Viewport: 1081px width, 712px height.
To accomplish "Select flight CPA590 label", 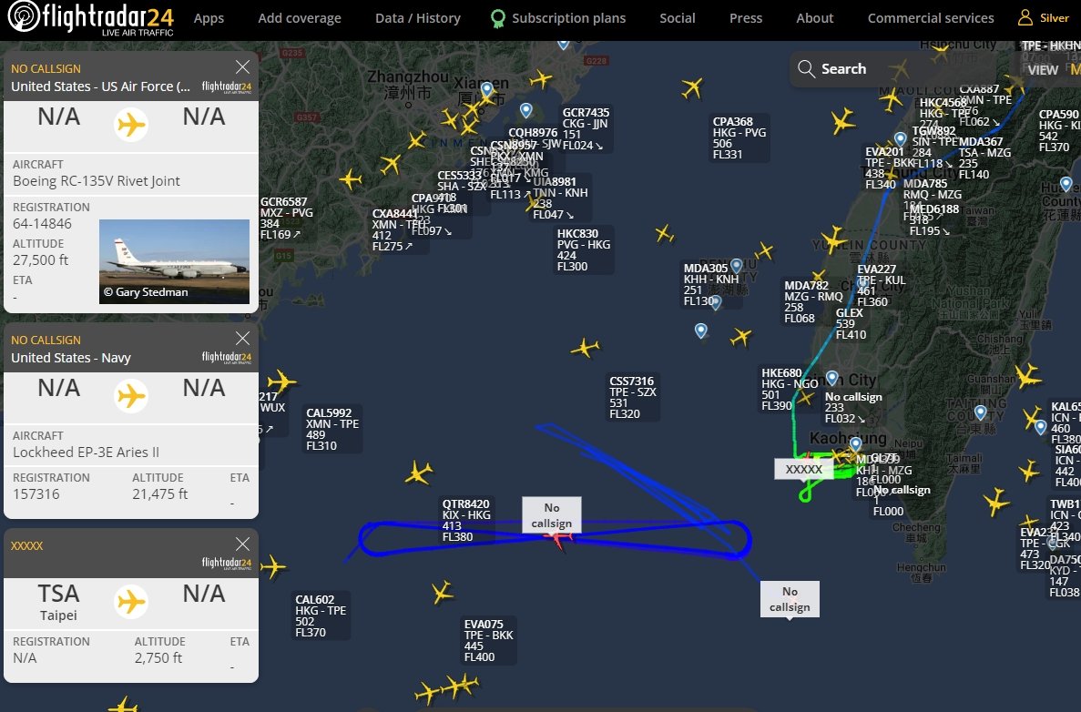I will tap(1059, 131).
